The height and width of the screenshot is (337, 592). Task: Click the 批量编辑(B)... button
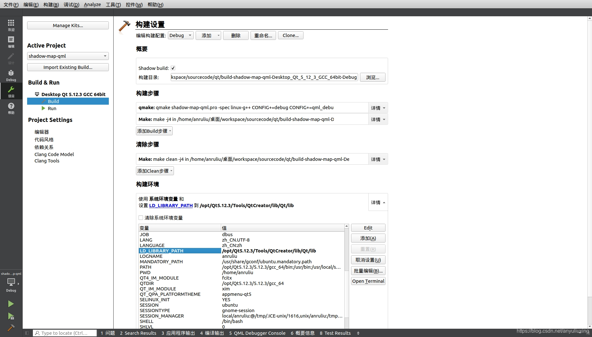[x=368, y=271]
